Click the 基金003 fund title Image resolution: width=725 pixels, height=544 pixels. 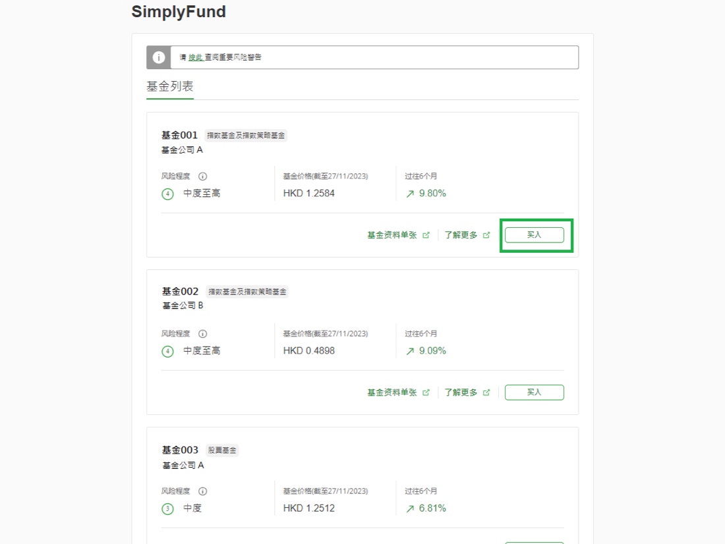tap(180, 450)
